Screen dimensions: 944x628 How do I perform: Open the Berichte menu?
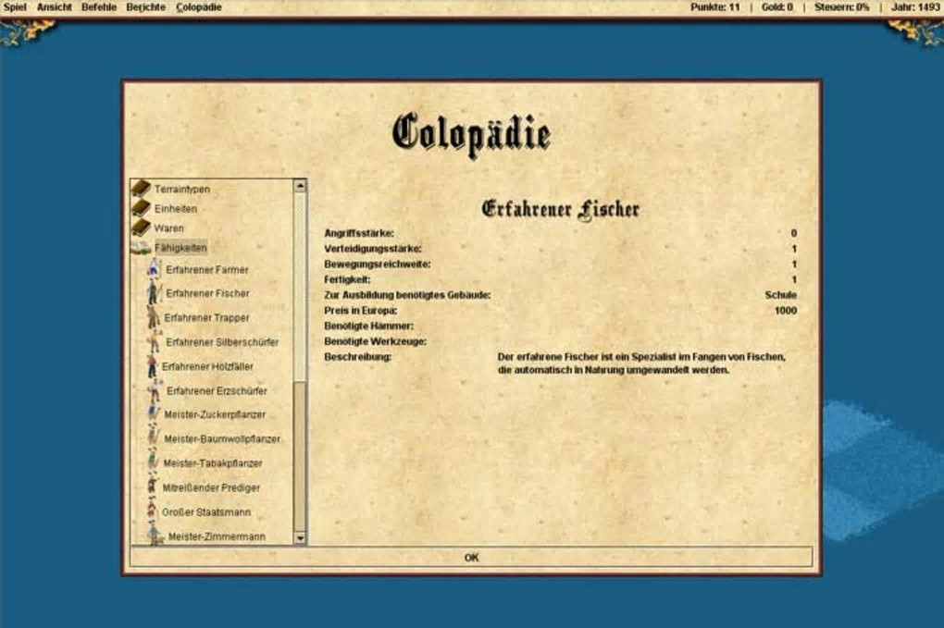pos(145,7)
